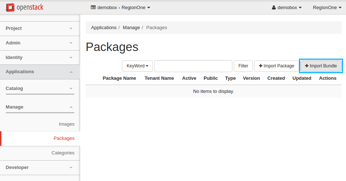Click the package filter text field
This screenshot has width=346, height=181.
click(193, 66)
